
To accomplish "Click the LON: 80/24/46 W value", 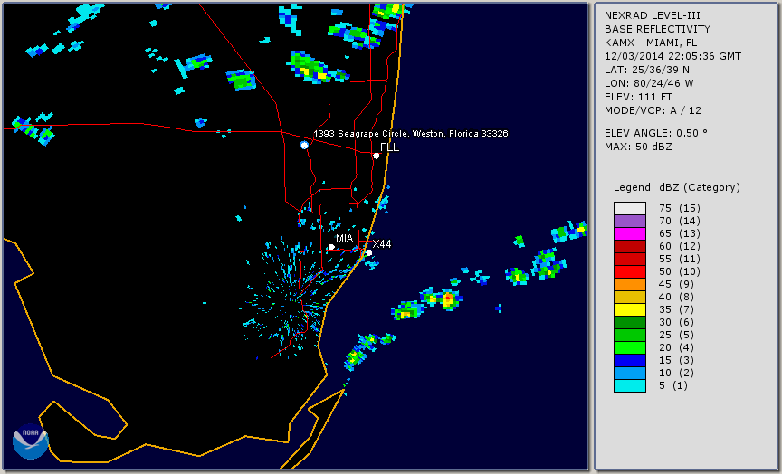I will click(x=649, y=83).
